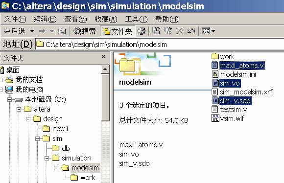Viewport: 284px width, 183px height.
Task: Select the new1 folder in the tree
Action: 61,129
